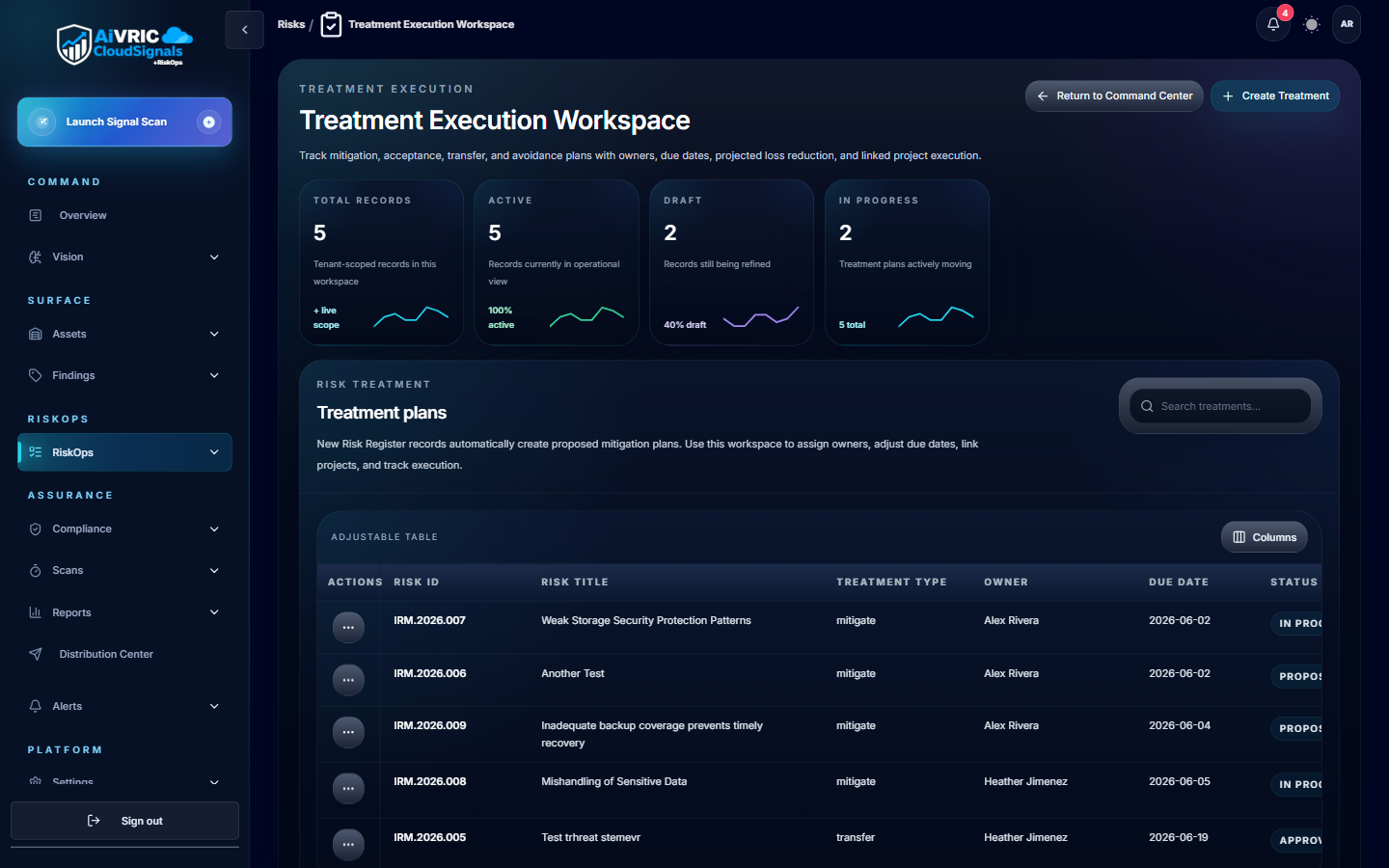Click the Alerts bell icon in sidebar

point(36,706)
